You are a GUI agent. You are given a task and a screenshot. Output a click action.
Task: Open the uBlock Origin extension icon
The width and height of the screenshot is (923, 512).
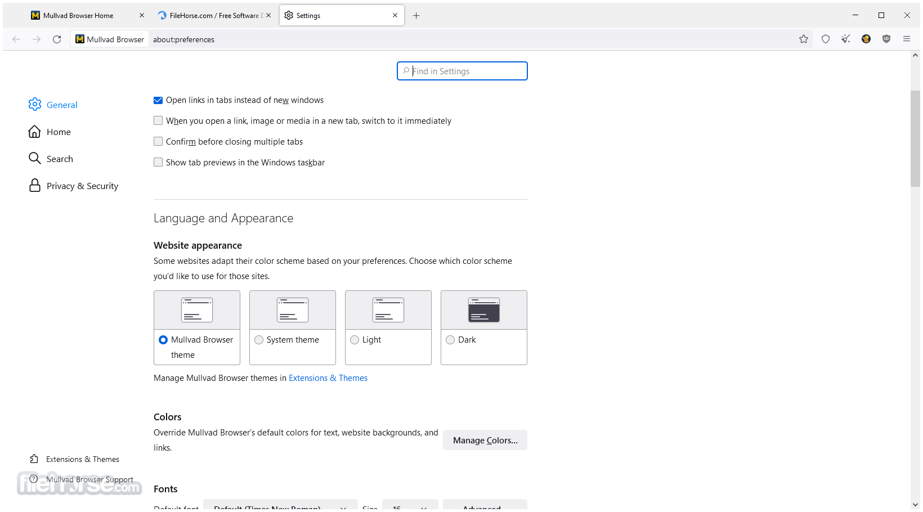click(886, 39)
